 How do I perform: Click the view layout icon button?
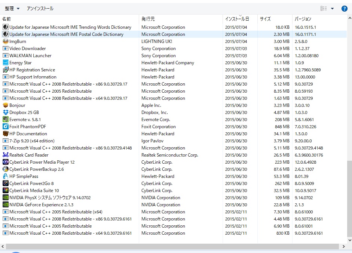[324, 9]
